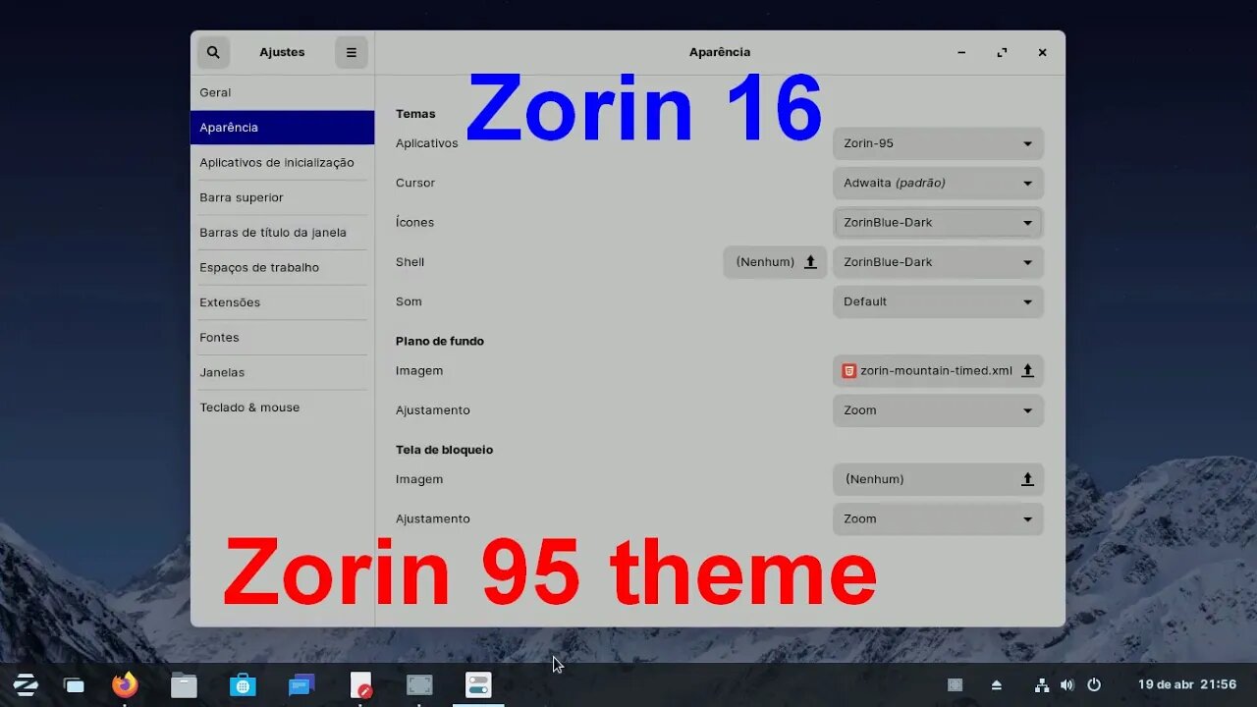This screenshot has width=1257, height=707.
Task: Click the lock screen (Nenhum) image button
Action: tap(938, 479)
